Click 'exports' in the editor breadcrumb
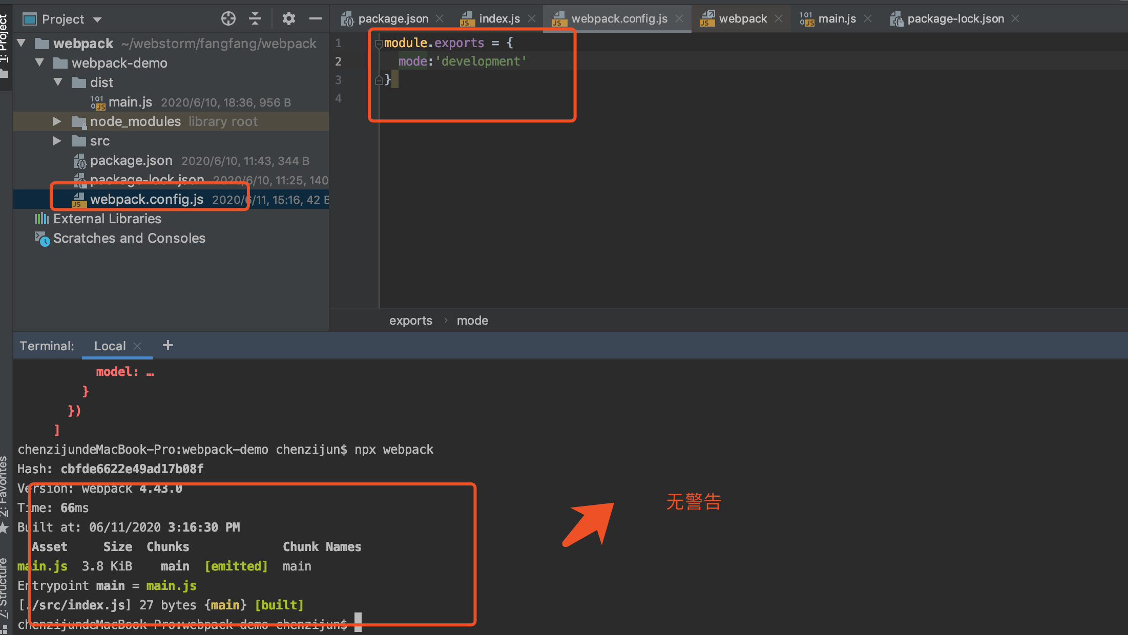 tap(410, 321)
